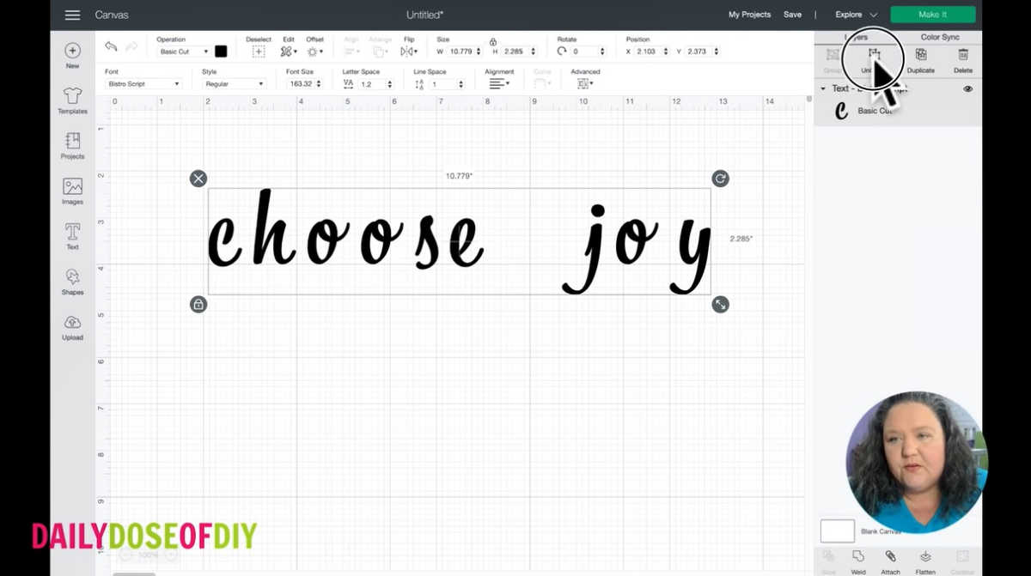Viewport: 1031px width, 576px height.
Task: Click the Blank Canvas color swatch
Action: (x=838, y=531)
